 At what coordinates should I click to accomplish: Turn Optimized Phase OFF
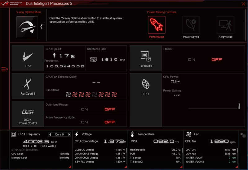coord(110,109)
